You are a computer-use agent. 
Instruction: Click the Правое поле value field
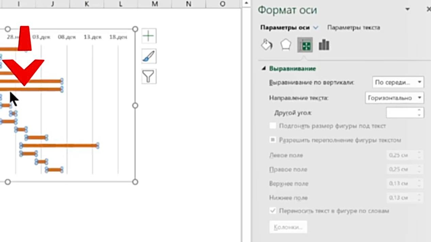click(401, 169)
